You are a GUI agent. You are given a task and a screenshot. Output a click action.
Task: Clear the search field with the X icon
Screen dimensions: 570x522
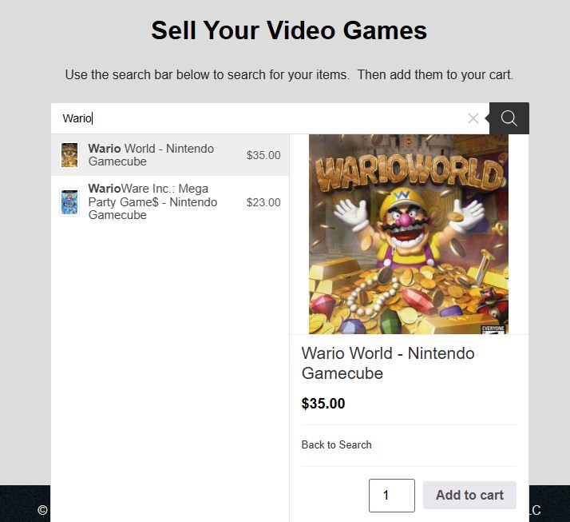[473, 118]
